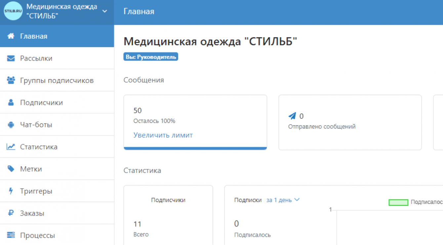This screenshot has height=245, width=443.
Task: Click the message limit value 50
Action: tap(138, 110)
